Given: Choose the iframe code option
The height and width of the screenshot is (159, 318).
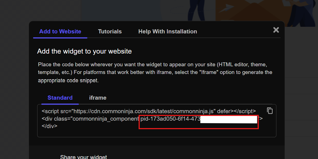Looking at the screenshot, I should pos(98,98).
